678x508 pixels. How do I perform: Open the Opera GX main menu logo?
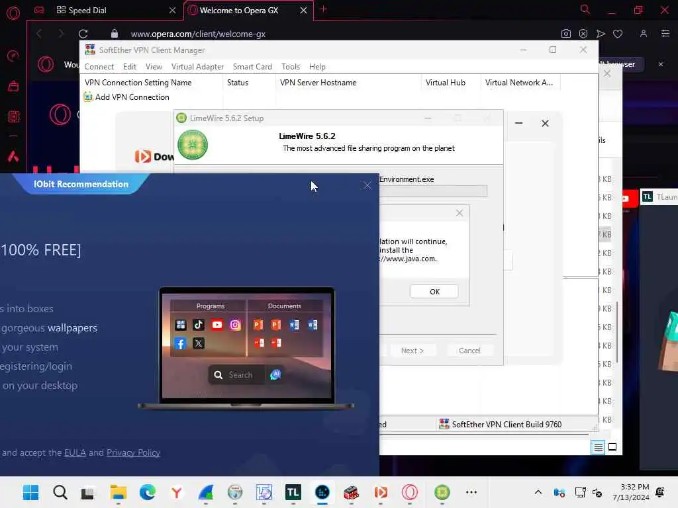[x=13, y=13]
